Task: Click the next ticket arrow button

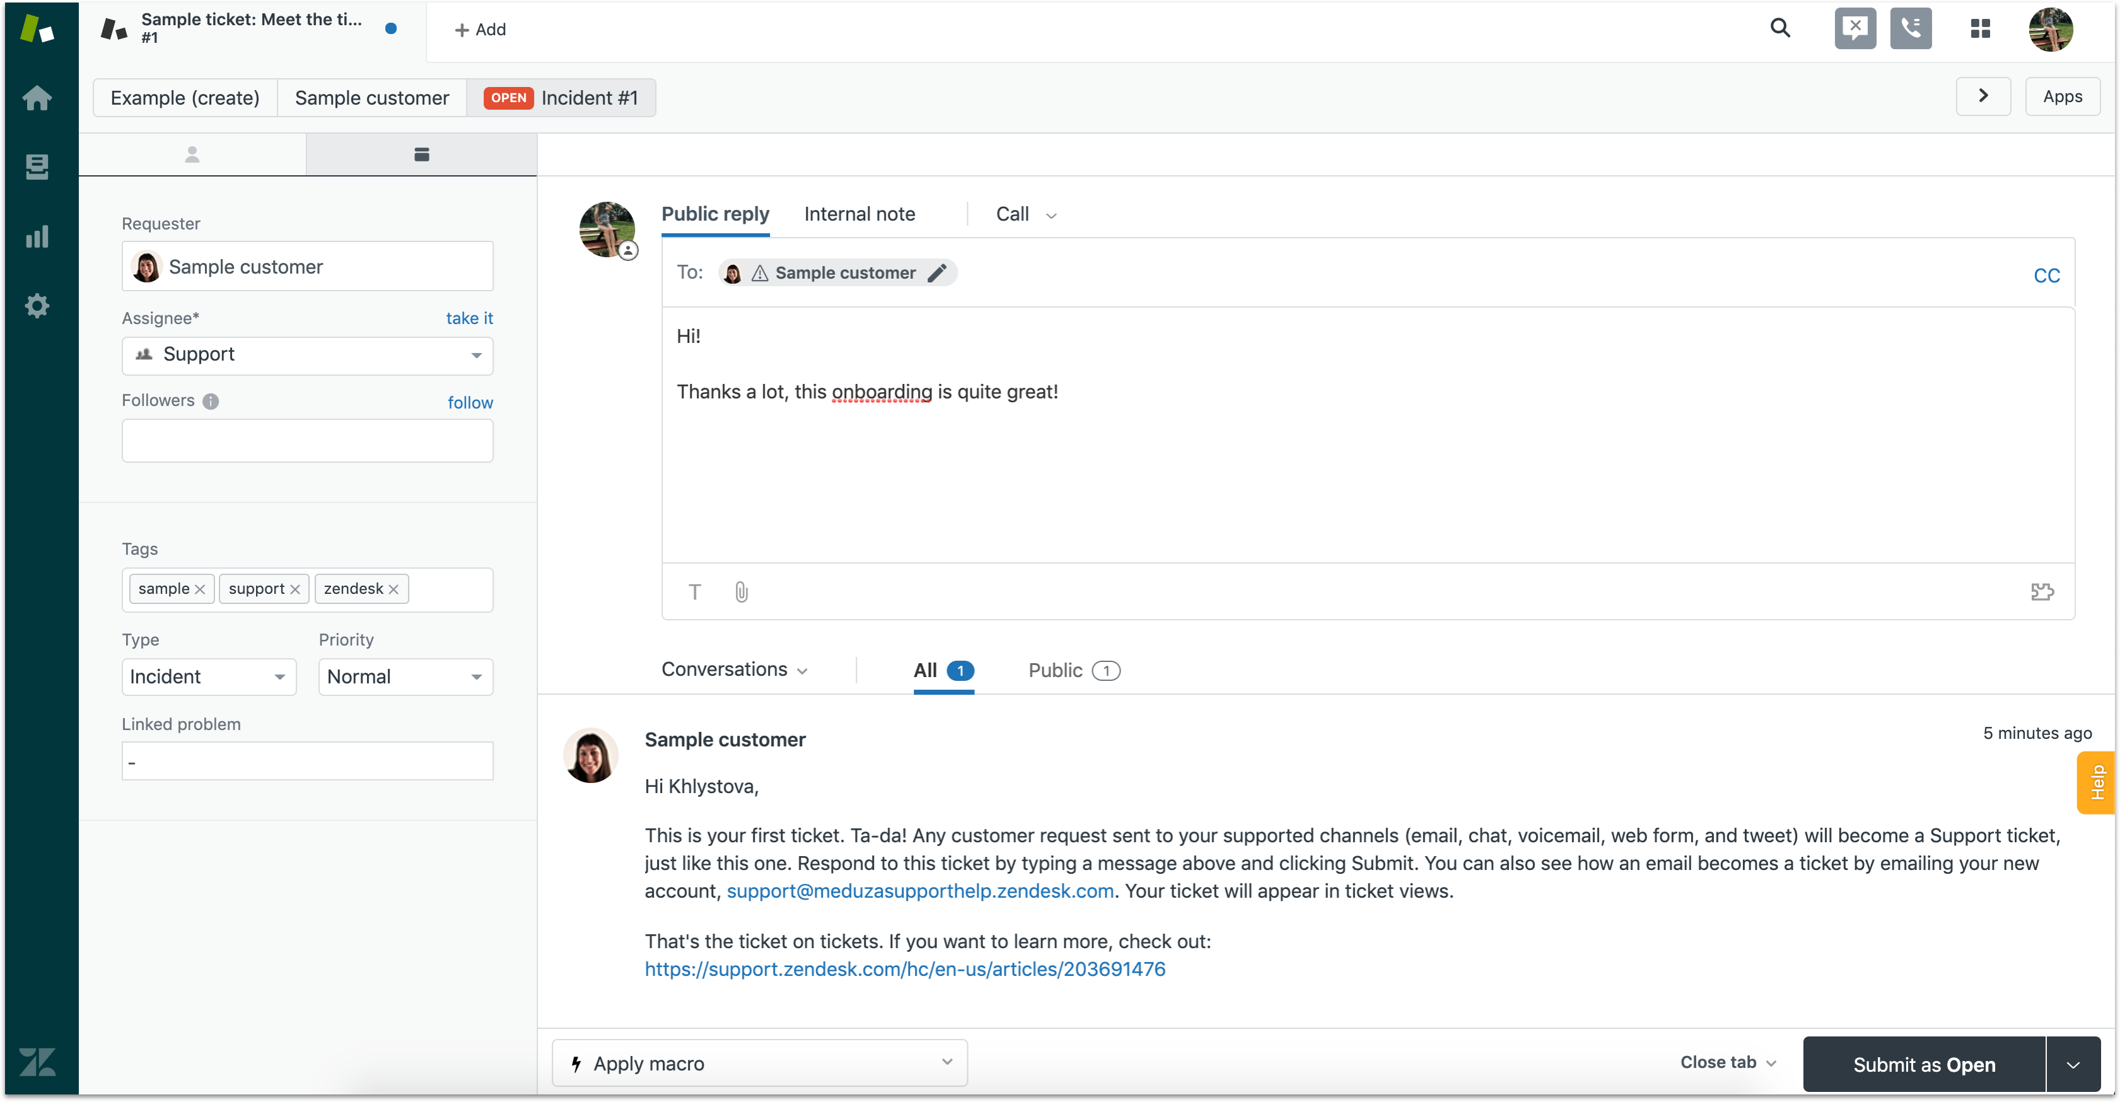Action: pos(1983,96)
